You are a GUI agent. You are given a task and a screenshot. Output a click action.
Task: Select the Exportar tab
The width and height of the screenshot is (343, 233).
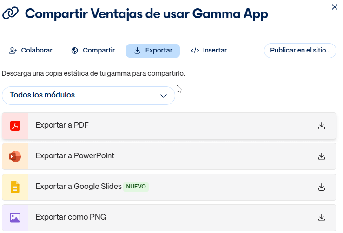coord(153,51)
